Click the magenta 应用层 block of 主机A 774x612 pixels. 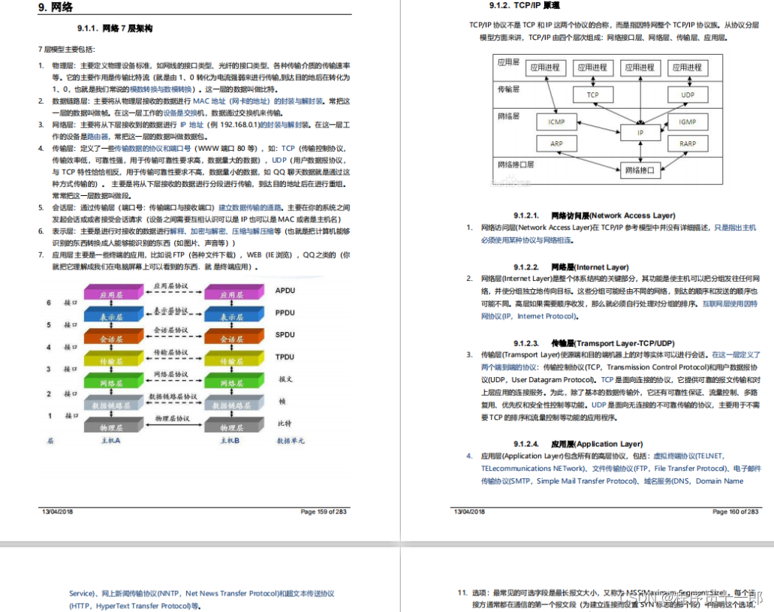(113, 292)
